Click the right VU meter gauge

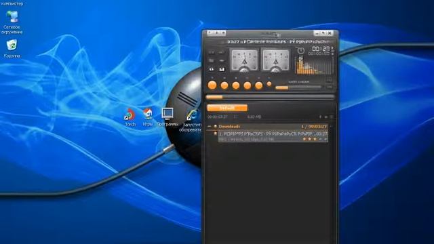275,60
